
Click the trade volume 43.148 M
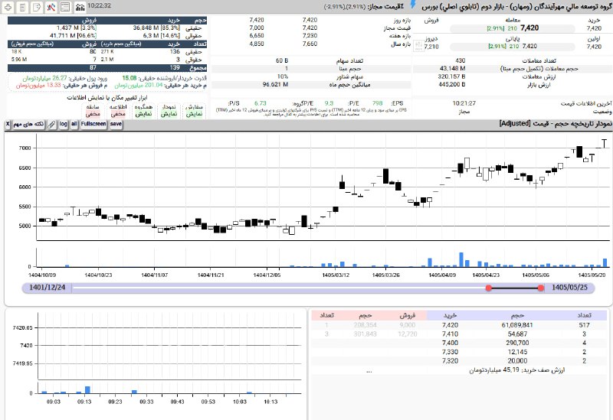coord(453,68)
